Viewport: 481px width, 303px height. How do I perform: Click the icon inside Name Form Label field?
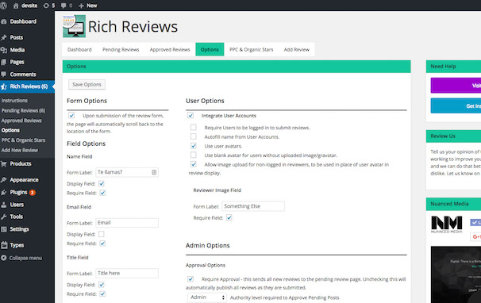pos(154,172)
